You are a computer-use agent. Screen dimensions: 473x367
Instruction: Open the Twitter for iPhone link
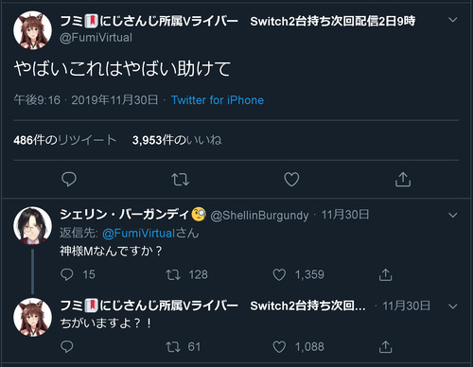[x=218, y=100]
